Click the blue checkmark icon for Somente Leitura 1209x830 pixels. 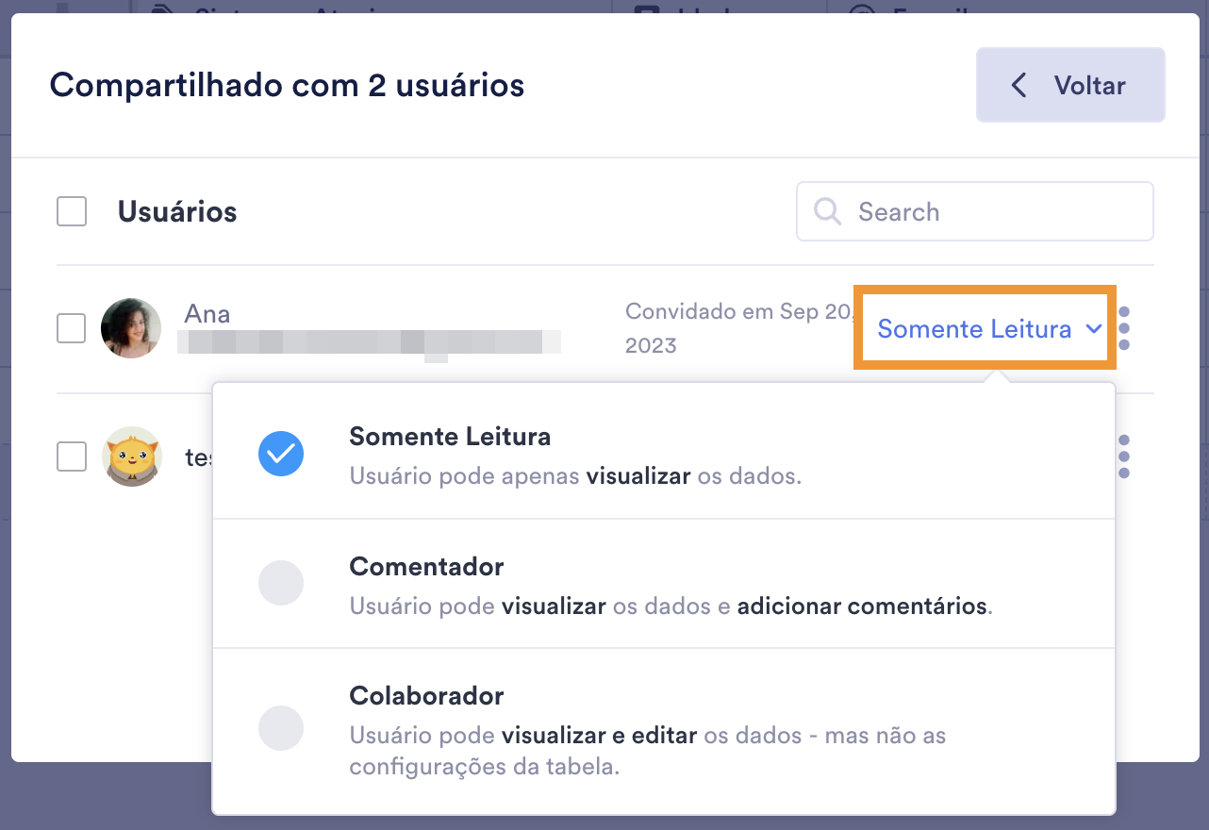point(281,454)
